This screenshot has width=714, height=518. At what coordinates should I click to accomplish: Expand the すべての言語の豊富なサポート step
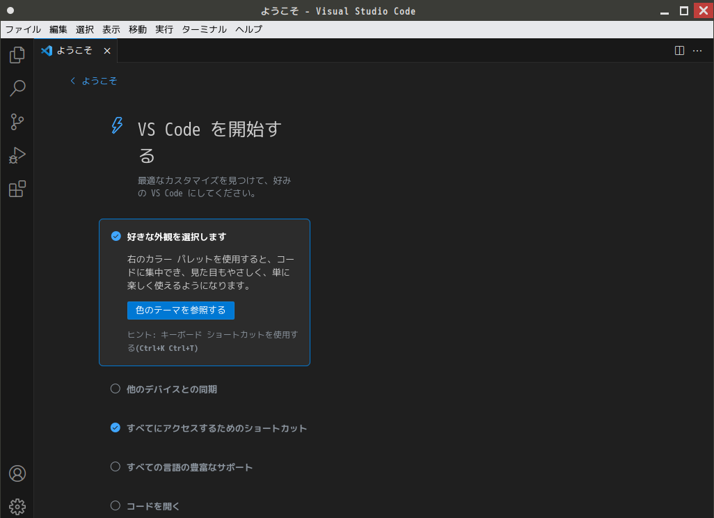click(189, 467)
